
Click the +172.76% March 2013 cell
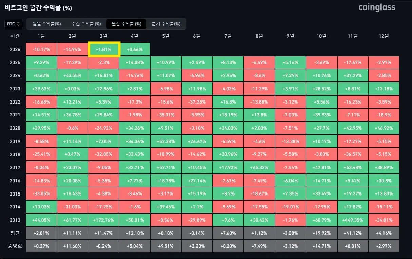104,220
